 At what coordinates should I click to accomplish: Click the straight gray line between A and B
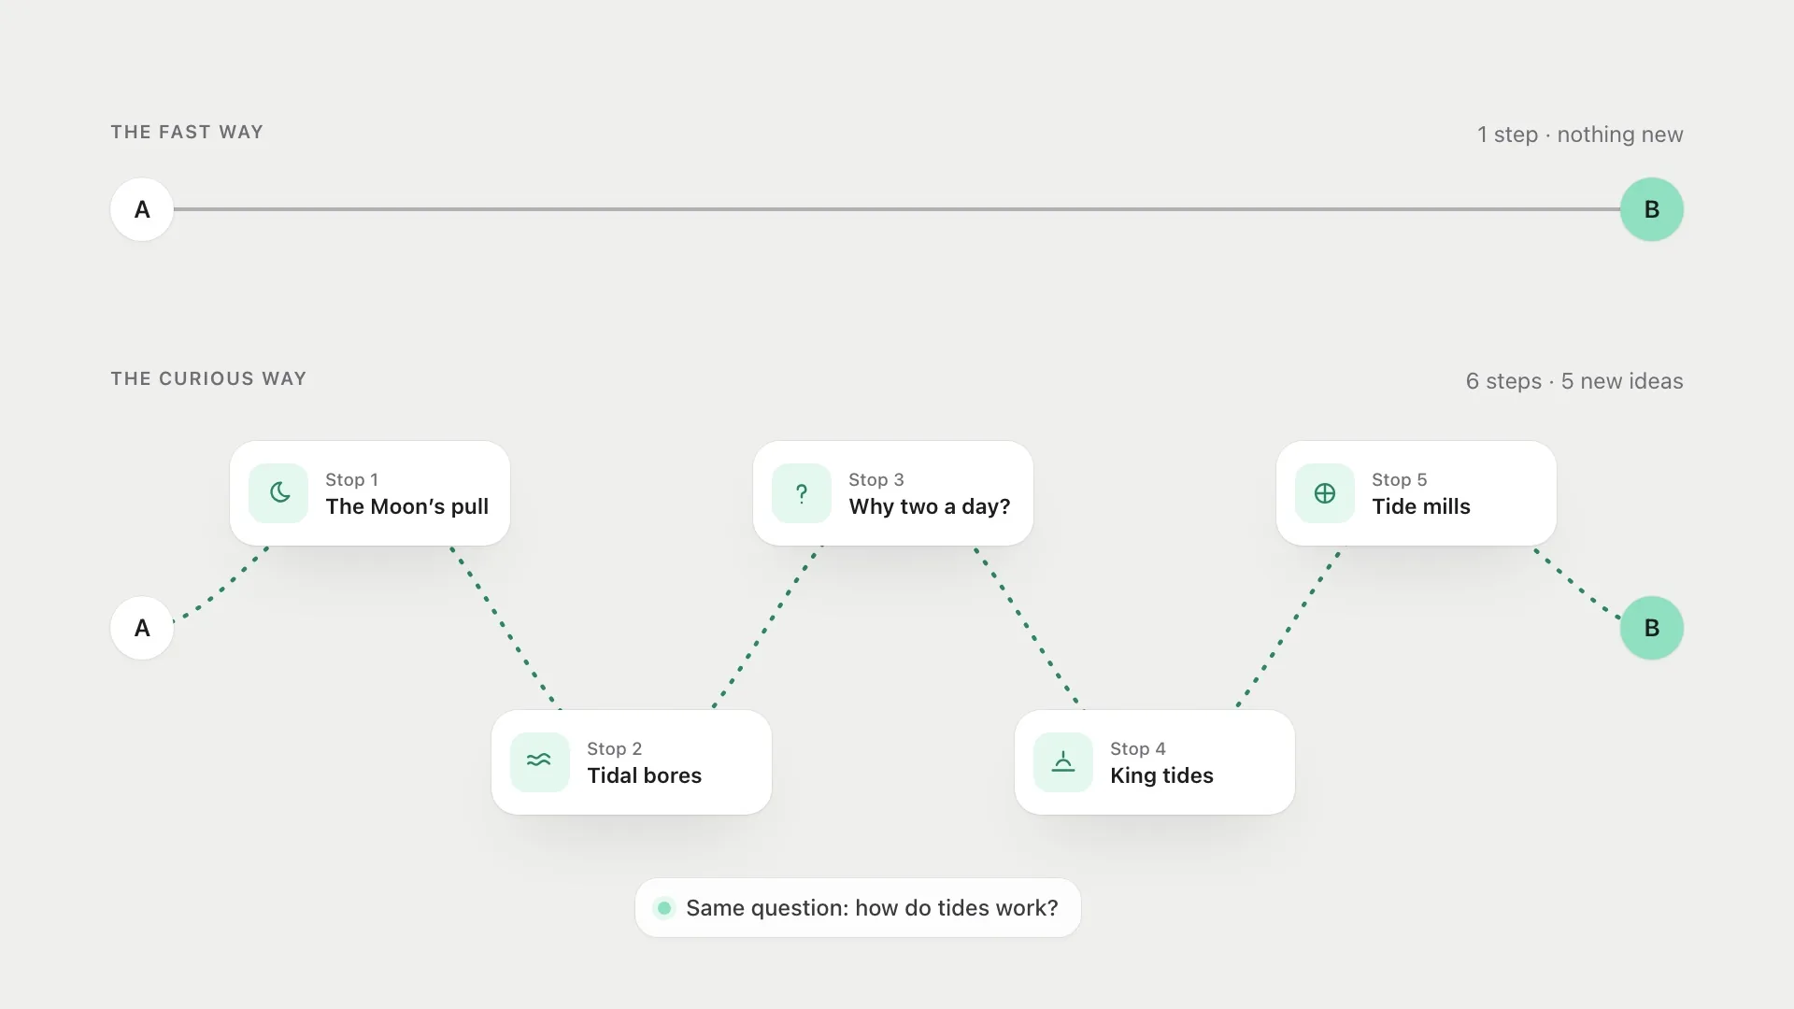(x=897, y=209)
